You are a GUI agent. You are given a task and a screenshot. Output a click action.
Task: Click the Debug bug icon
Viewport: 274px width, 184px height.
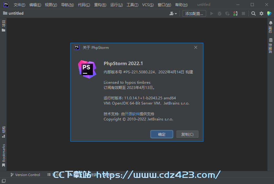[220, 13]
